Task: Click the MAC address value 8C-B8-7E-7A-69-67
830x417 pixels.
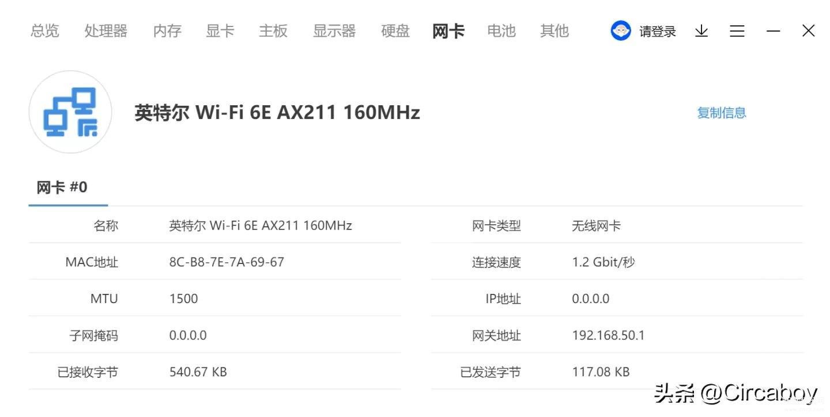Action: click(227, 262)
